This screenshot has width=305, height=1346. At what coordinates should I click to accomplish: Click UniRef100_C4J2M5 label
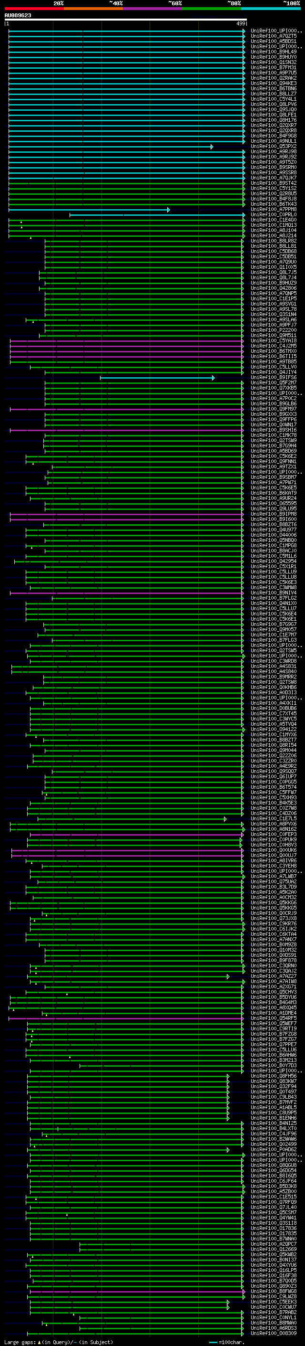274,346
